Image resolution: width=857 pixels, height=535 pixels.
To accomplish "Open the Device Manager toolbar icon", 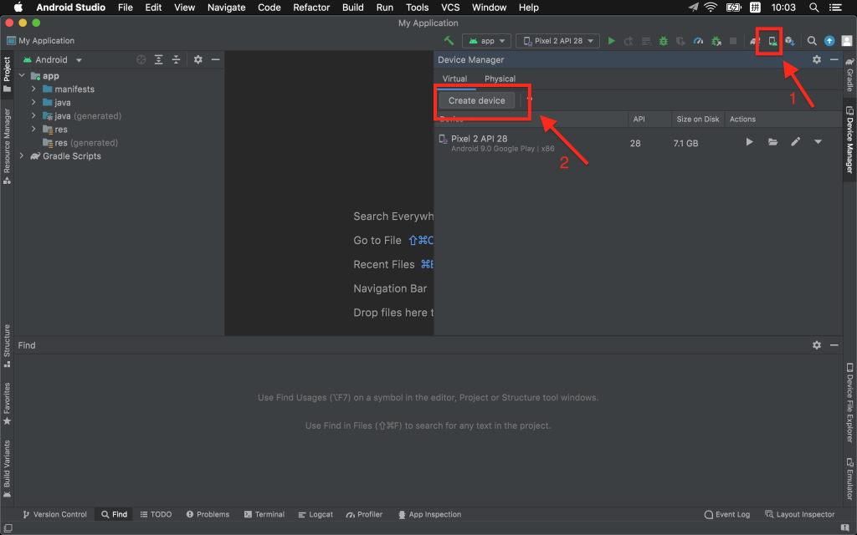I will tap(772, 41).
